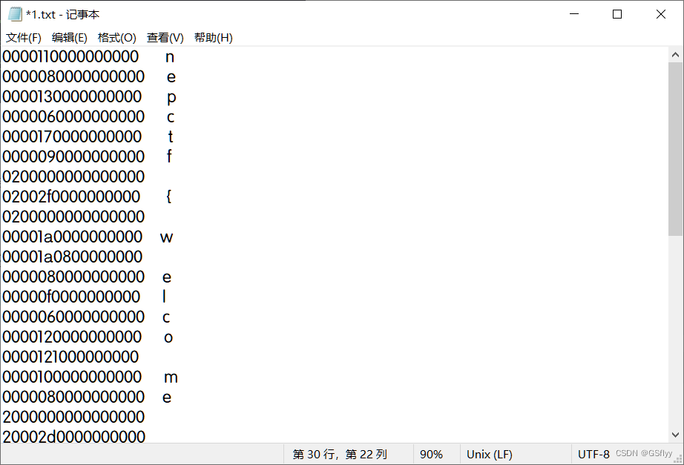Open the 编辑(E) menu
Viewport: 684px width, 465px height.
point(70,37)
